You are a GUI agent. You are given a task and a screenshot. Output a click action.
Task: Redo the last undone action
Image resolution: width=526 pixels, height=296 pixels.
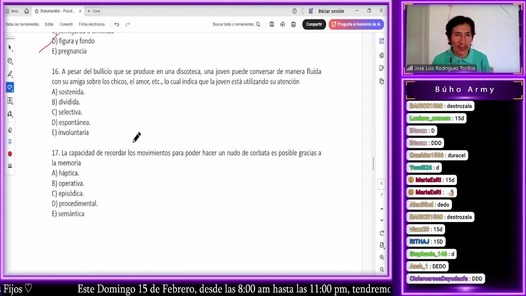(x=127, y=24)
